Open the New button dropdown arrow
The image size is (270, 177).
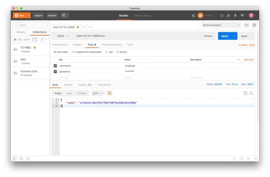[x=28, y=15]
